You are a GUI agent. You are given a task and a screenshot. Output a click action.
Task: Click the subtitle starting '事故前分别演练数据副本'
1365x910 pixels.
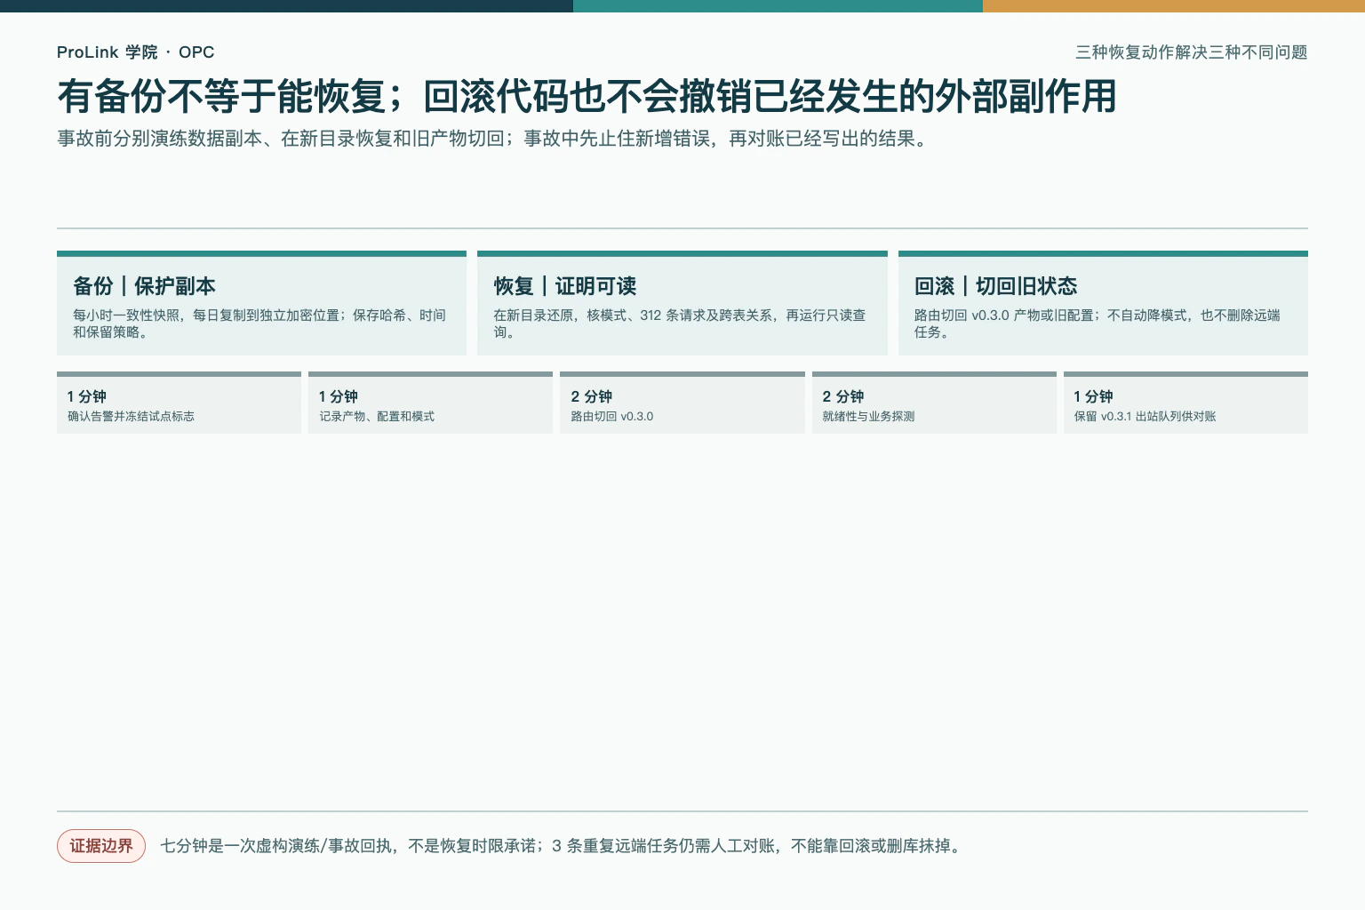tap(495, 139)
